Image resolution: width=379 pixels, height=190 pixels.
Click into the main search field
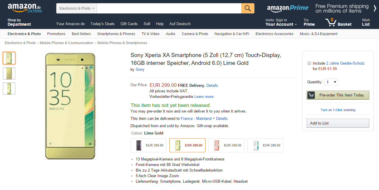pyautogui.click(x=169, y=8)
